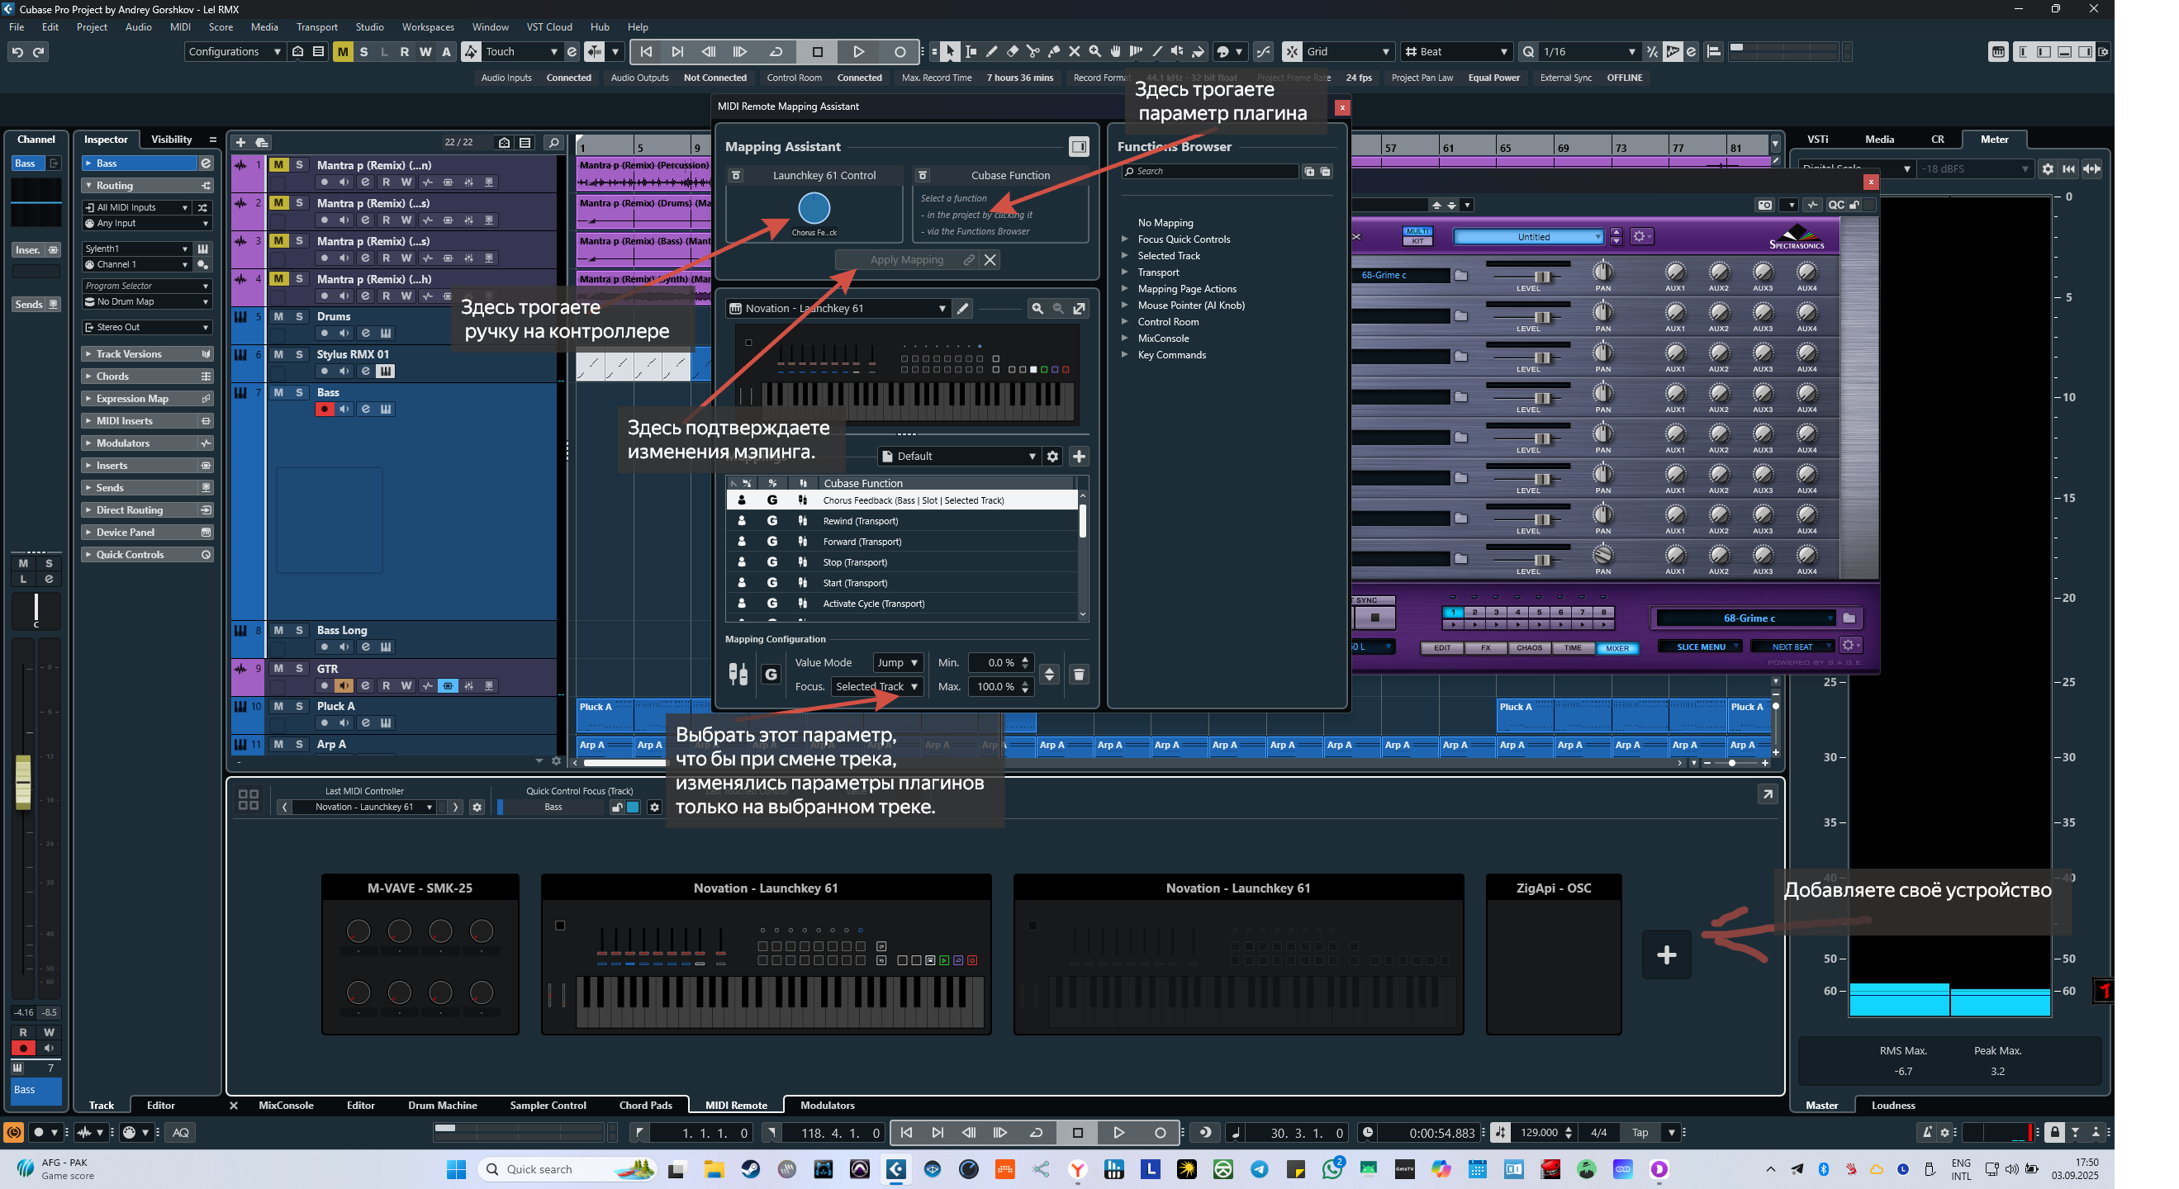Click the Add Track plus icon

click(241, 142)
